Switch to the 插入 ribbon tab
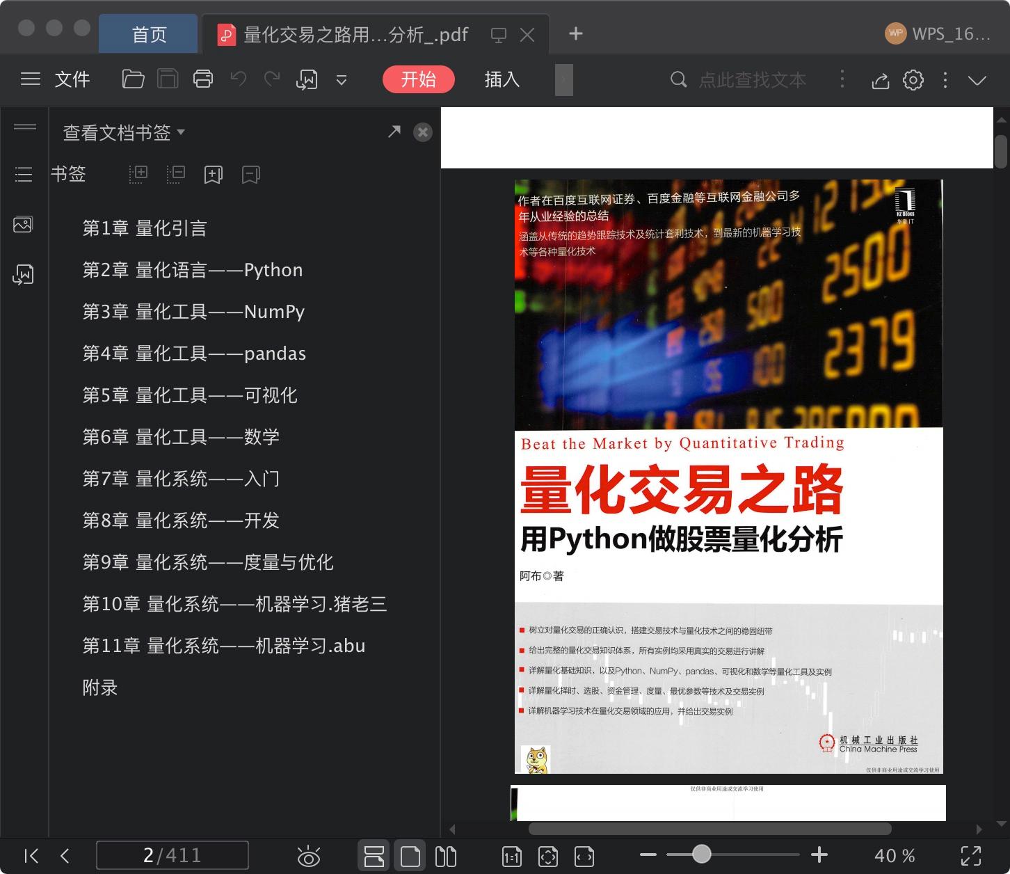The height and width of the screenshot is (874, 1010). 502,79
